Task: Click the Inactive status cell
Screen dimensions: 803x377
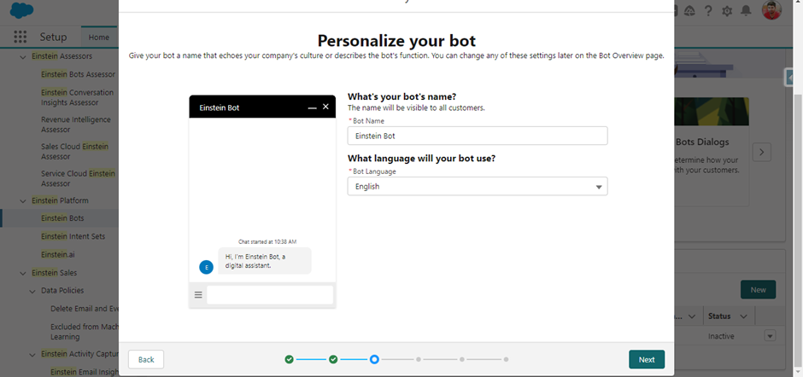Action: pyautogui.click(x=721, y=336)
